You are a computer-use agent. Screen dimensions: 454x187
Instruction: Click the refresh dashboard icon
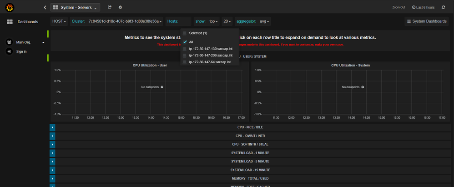[x=443, y=7]
